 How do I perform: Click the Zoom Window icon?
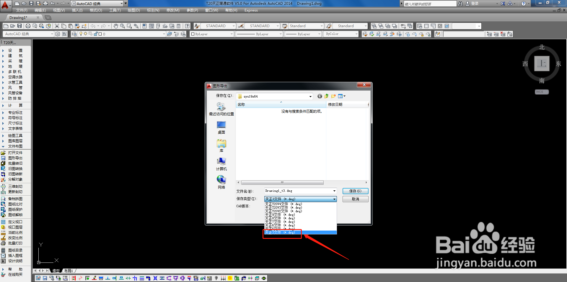129,26
